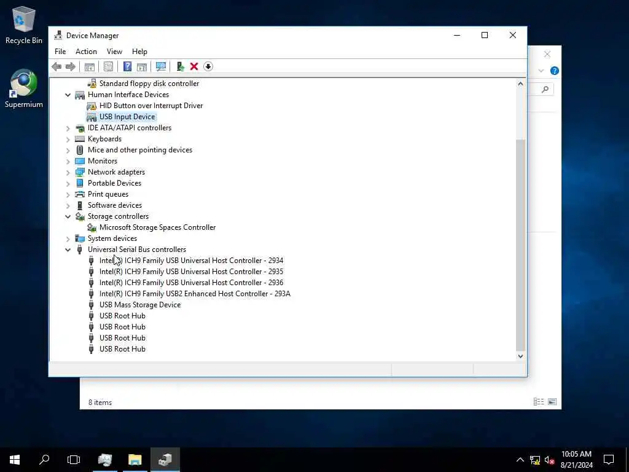The height and width of the screenshot is (472, 629).
Task: Select Standard floppy disk controller
Action: [x=149, y=84]
